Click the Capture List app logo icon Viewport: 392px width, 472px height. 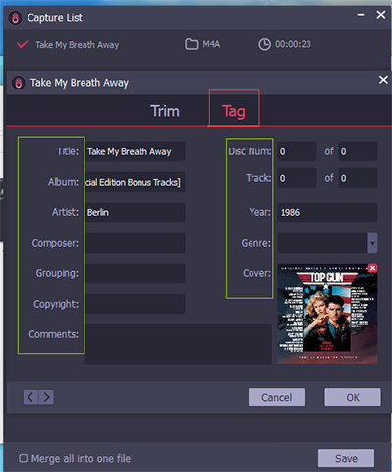(15, 18)
